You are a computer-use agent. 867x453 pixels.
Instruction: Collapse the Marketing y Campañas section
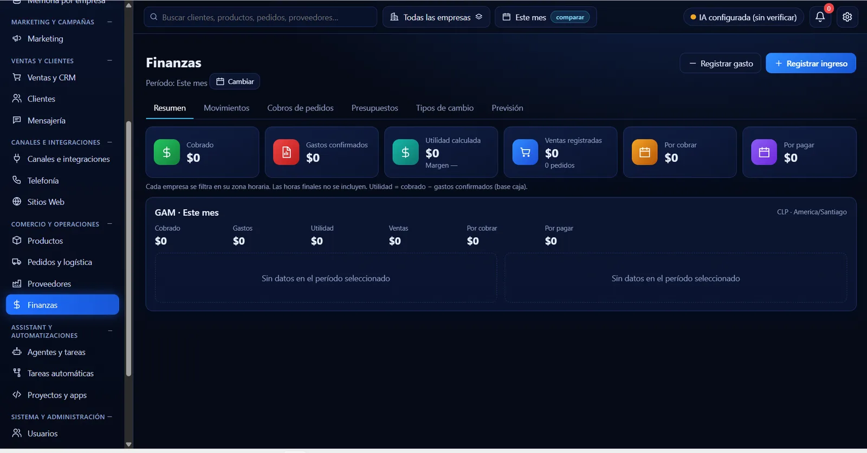pyautogui.click(x=109, y=22)
